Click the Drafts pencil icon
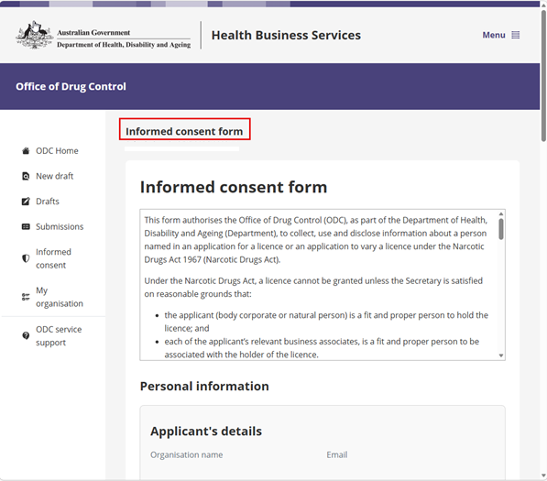The width and height of the screenshot is (547, 481). 26,202
